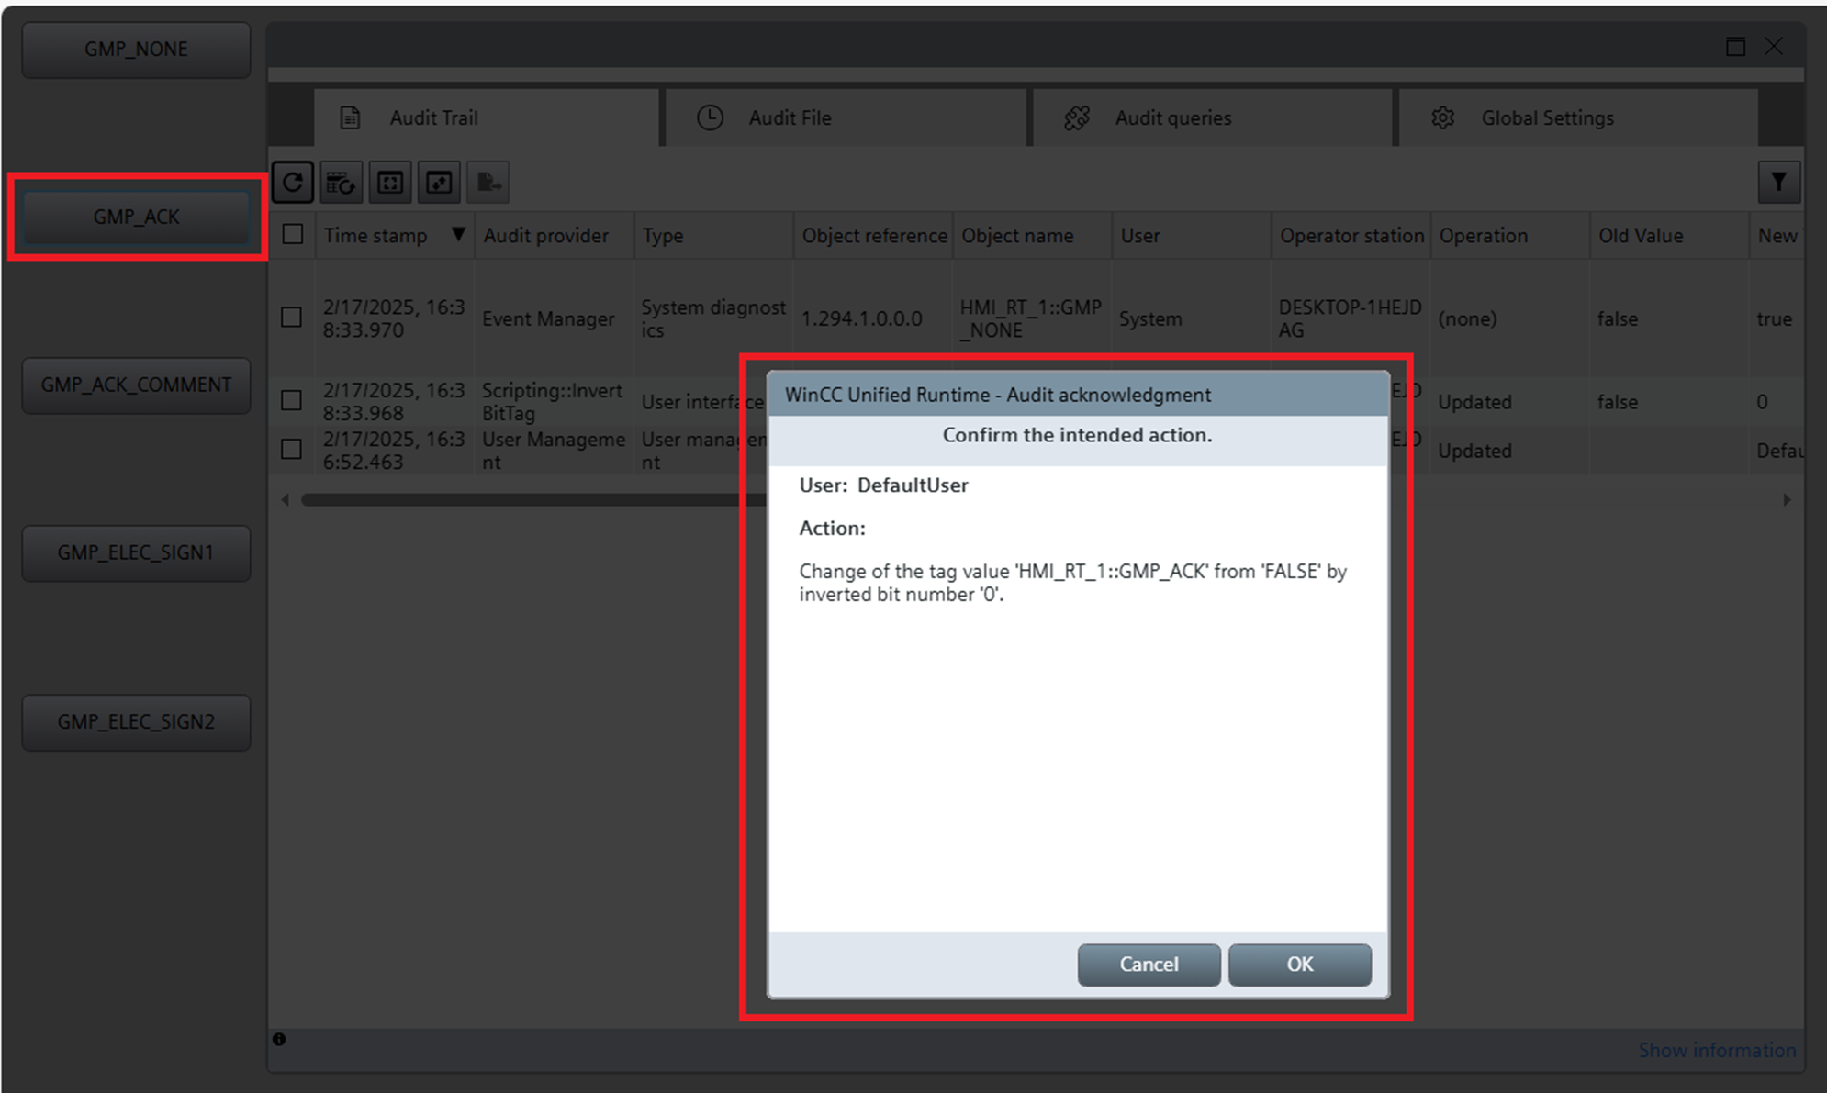Click the scrollbar right arrow
The image size is (1827, 1093).
pyautogui.click(x=1787, y=500)
